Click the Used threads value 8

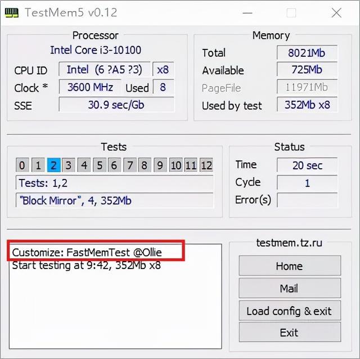pos(163,87)
